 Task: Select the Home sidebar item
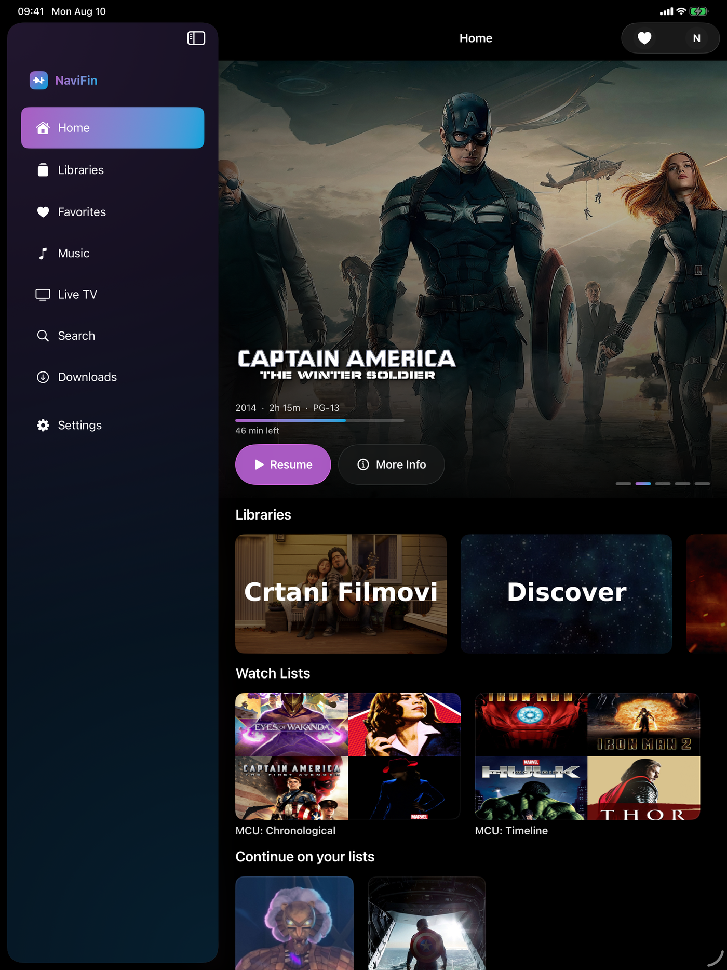[x=113, y=128]
